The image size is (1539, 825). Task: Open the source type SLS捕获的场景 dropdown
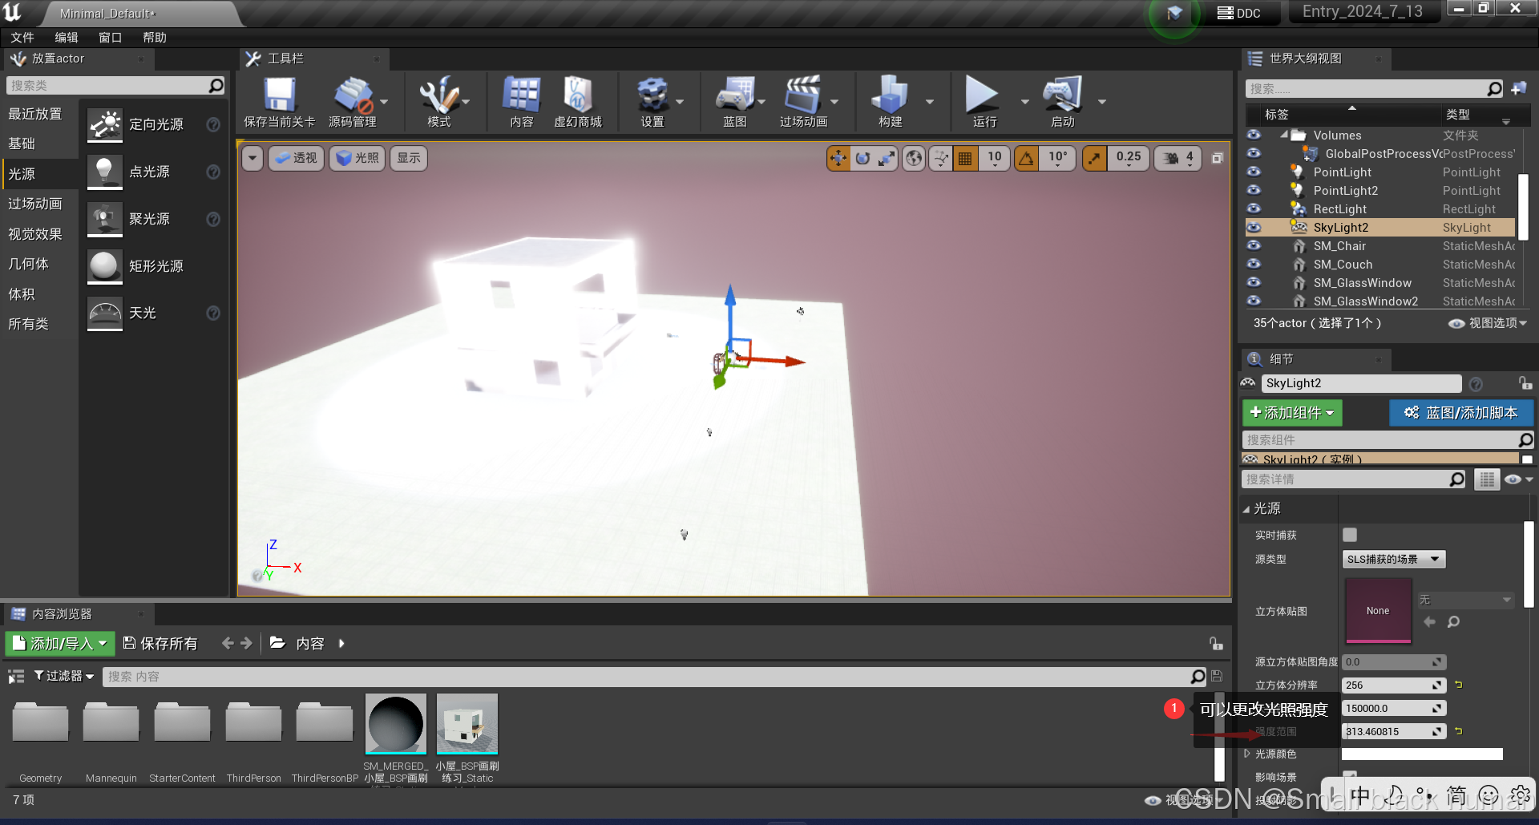[1393, 559]
